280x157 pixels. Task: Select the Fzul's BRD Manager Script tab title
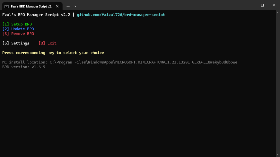click(31, 6)
